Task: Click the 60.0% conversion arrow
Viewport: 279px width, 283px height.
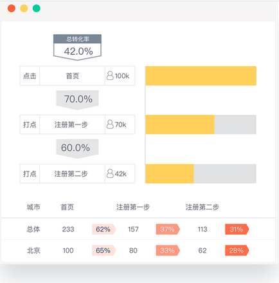Action: click(x=77, y=148)
